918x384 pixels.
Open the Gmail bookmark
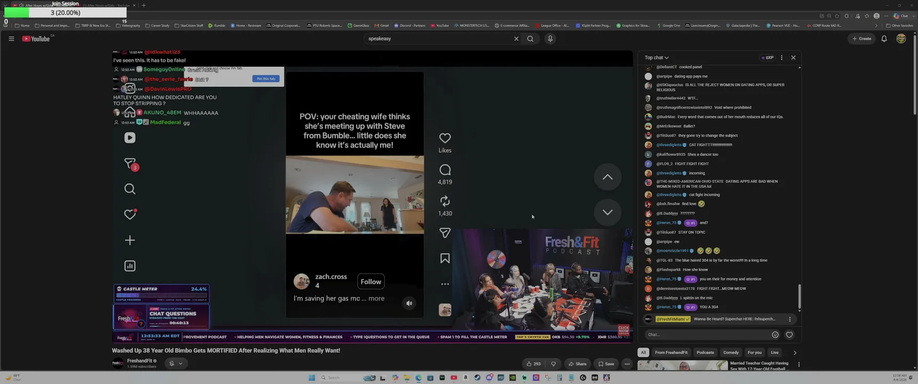tap(382, 25)
